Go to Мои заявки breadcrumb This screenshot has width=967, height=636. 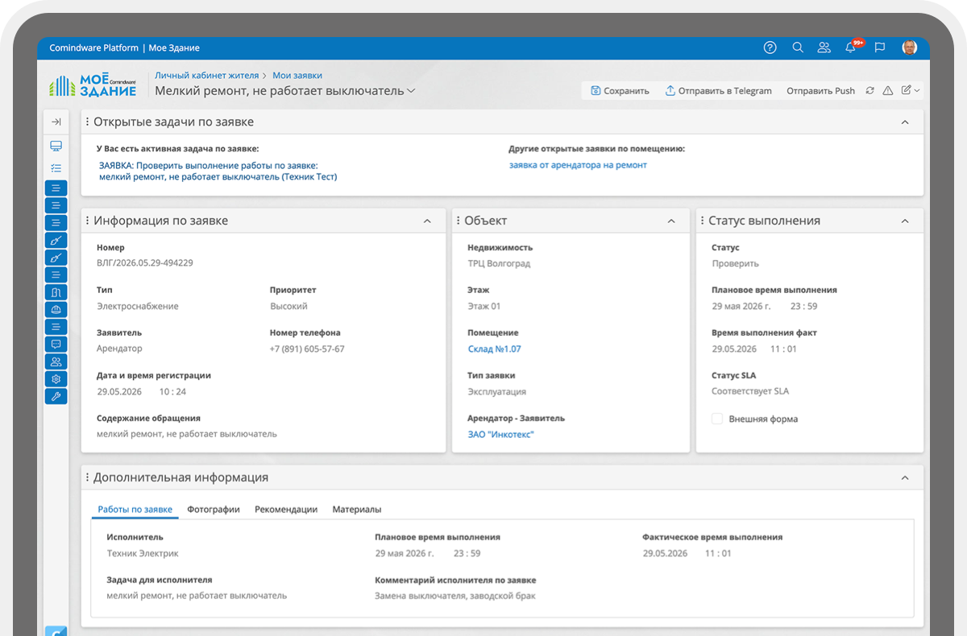tap(297, 75)
